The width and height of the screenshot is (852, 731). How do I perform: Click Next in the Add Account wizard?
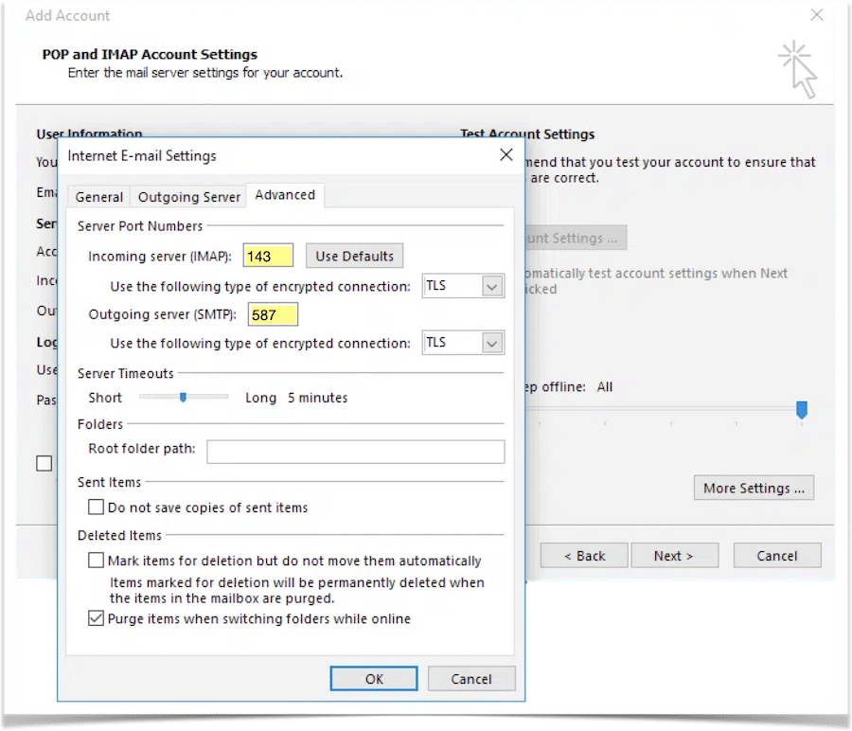pos(673,556)
